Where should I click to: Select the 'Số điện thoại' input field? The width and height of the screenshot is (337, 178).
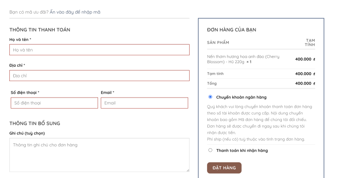[x=54, y=103]
